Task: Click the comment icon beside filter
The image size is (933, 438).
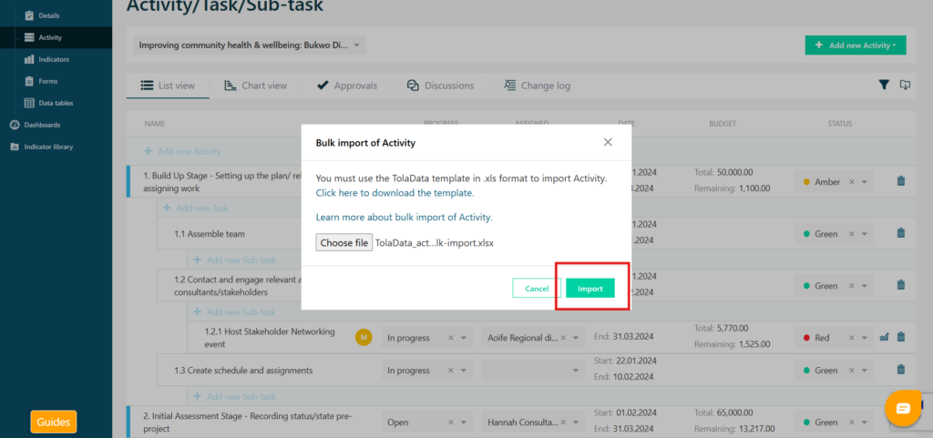Action: coord(905,85)
